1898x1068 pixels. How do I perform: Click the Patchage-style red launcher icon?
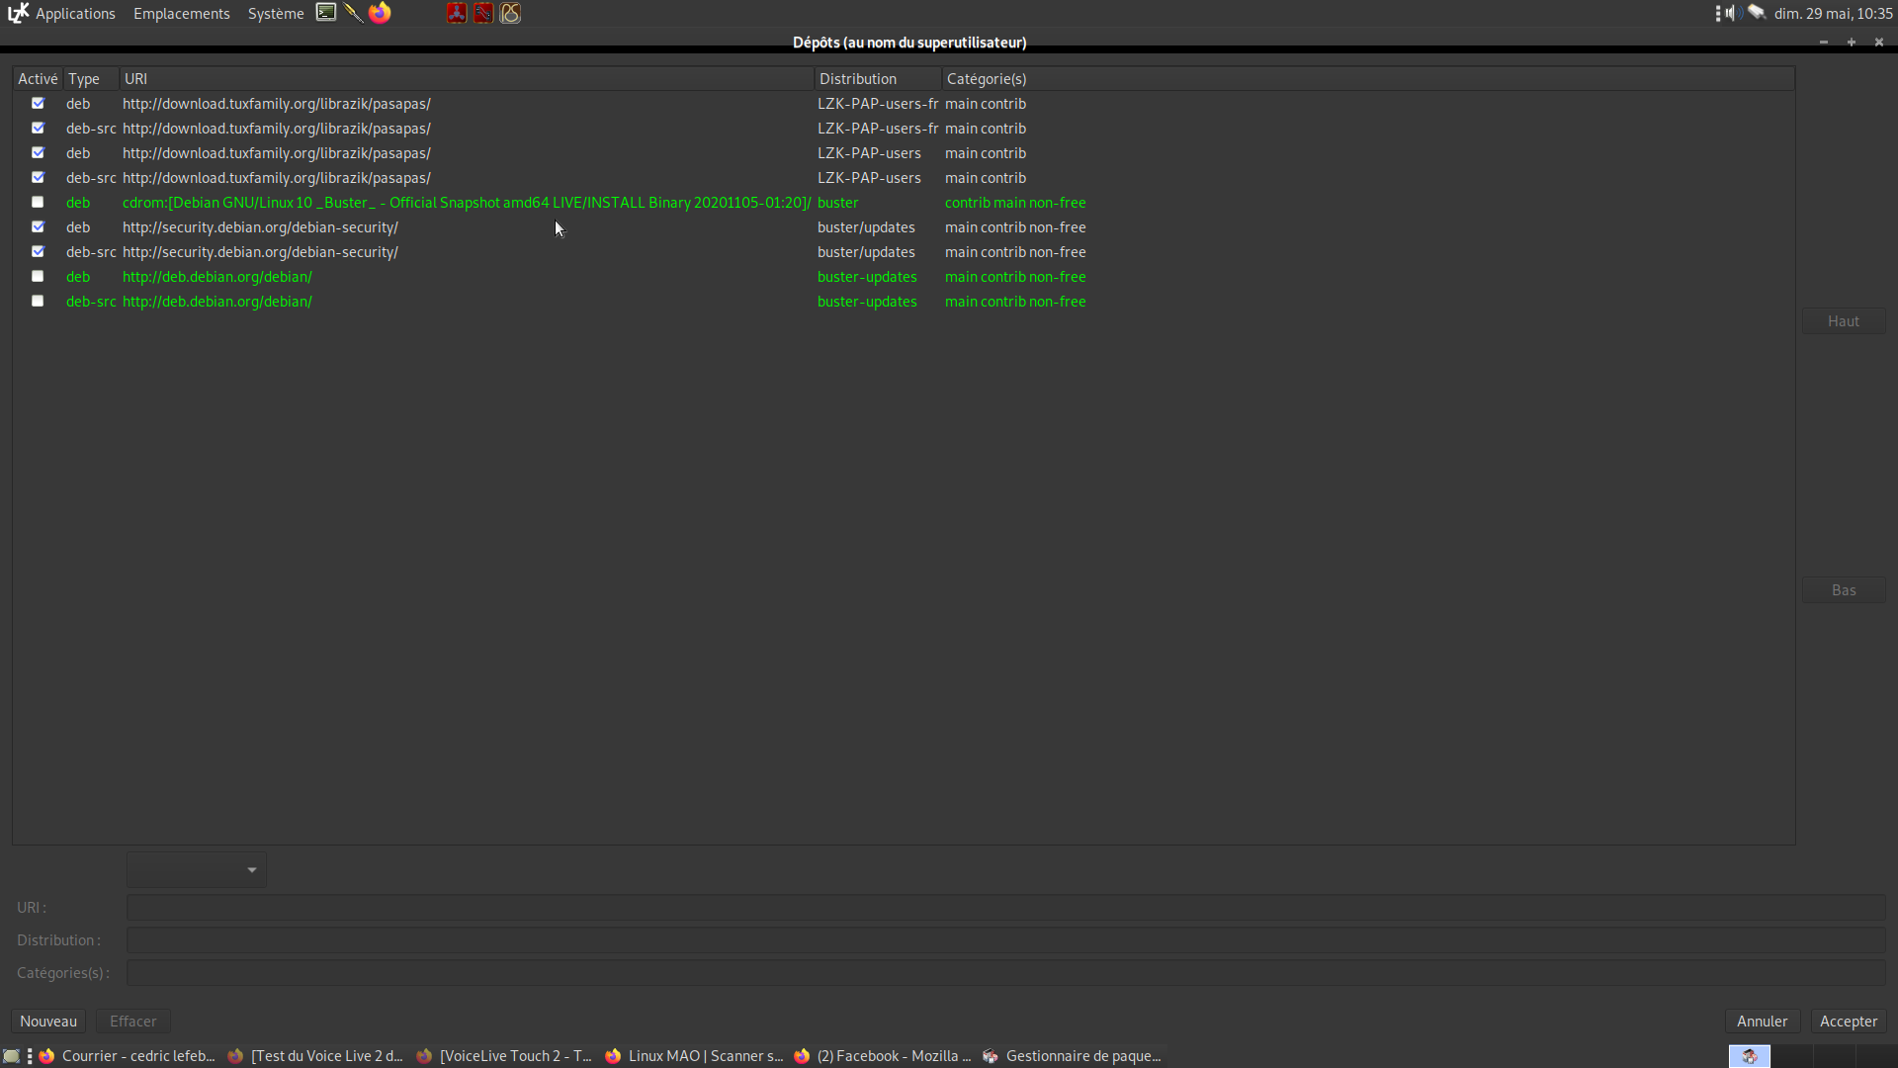[483, 13]
